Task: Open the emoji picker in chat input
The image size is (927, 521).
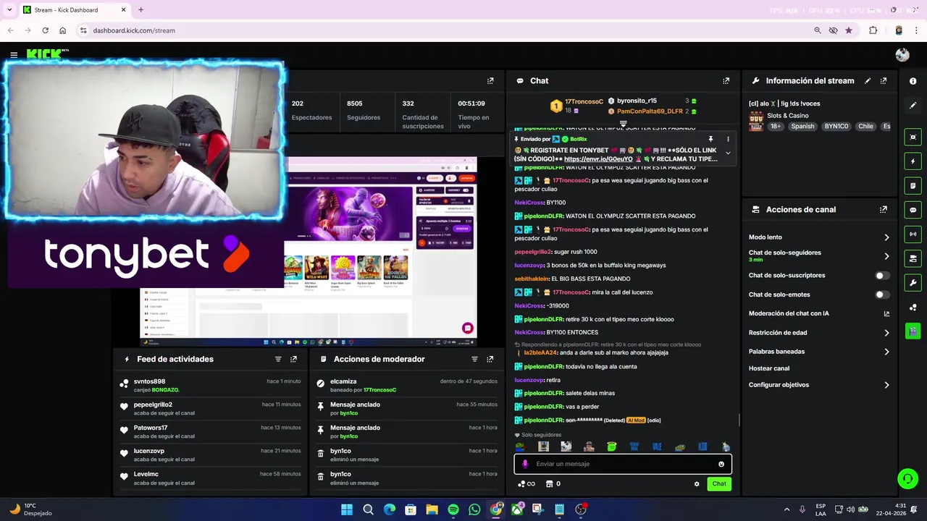Action: [721, 464]
